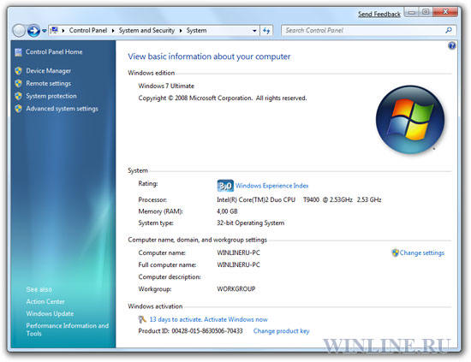Click Change product key link
The height and width of the screenshot is (362, 471).
point(281,331)
